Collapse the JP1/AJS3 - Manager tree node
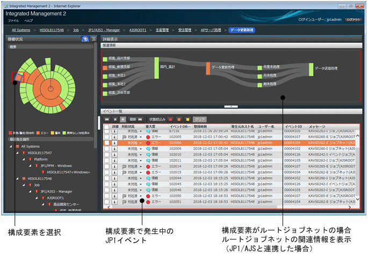This screenshot has height=255, width=368. click(x=30, y=192)
